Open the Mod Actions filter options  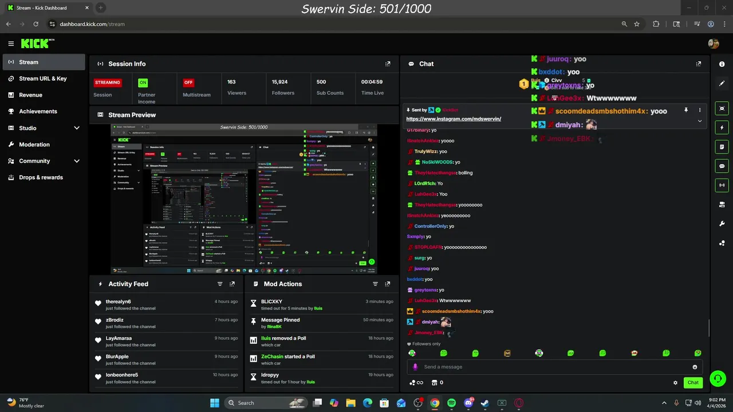coord(376,284)
